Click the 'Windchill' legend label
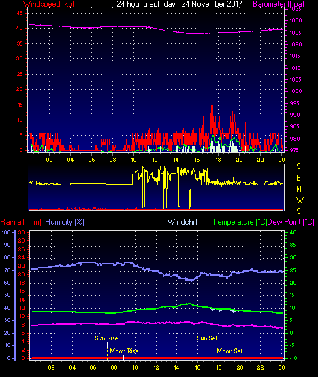Screen dimensions: 318x377 coord(182,222)
